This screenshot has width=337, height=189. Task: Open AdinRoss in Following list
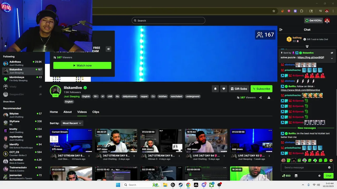click(x=22, y=63)
